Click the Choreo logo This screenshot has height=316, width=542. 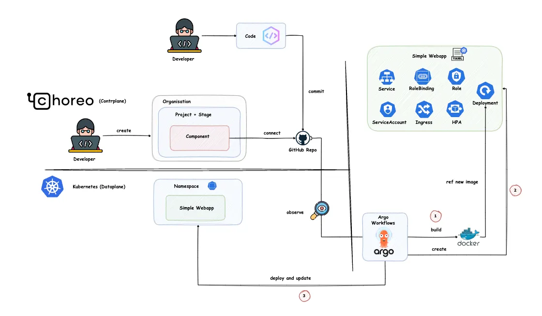[x=60, y=101]
